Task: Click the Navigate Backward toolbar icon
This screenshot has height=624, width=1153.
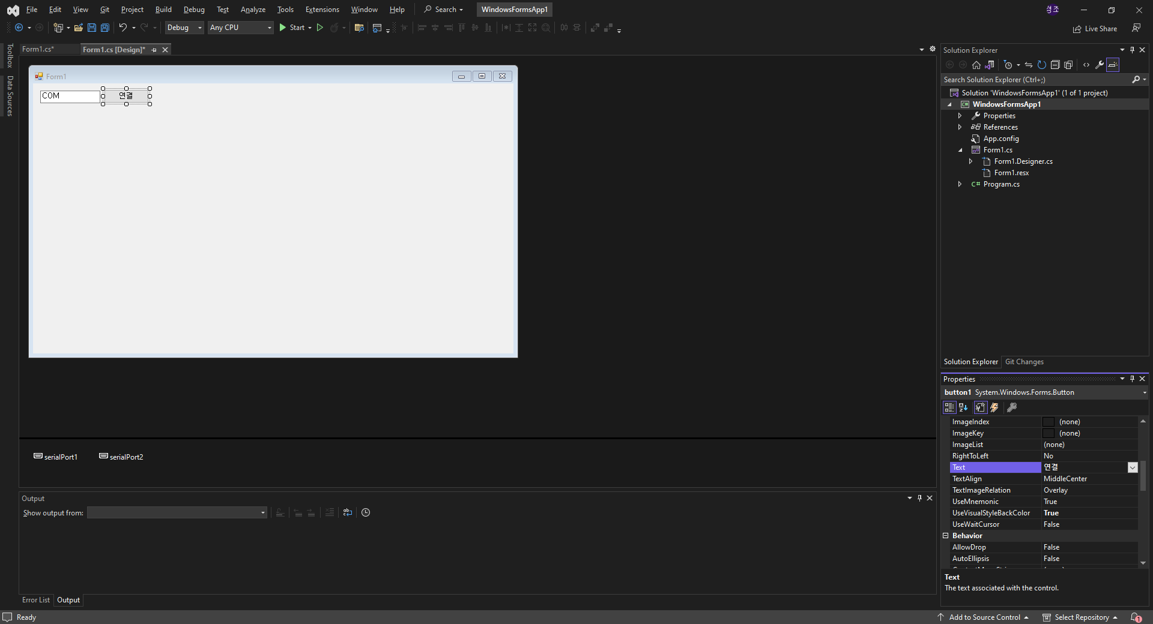Action: [19, 28]
